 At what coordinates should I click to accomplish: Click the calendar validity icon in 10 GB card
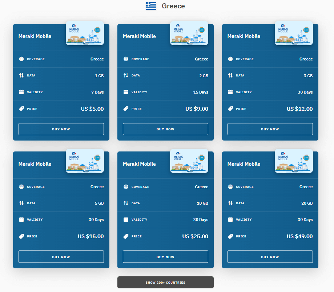(126, 220)
